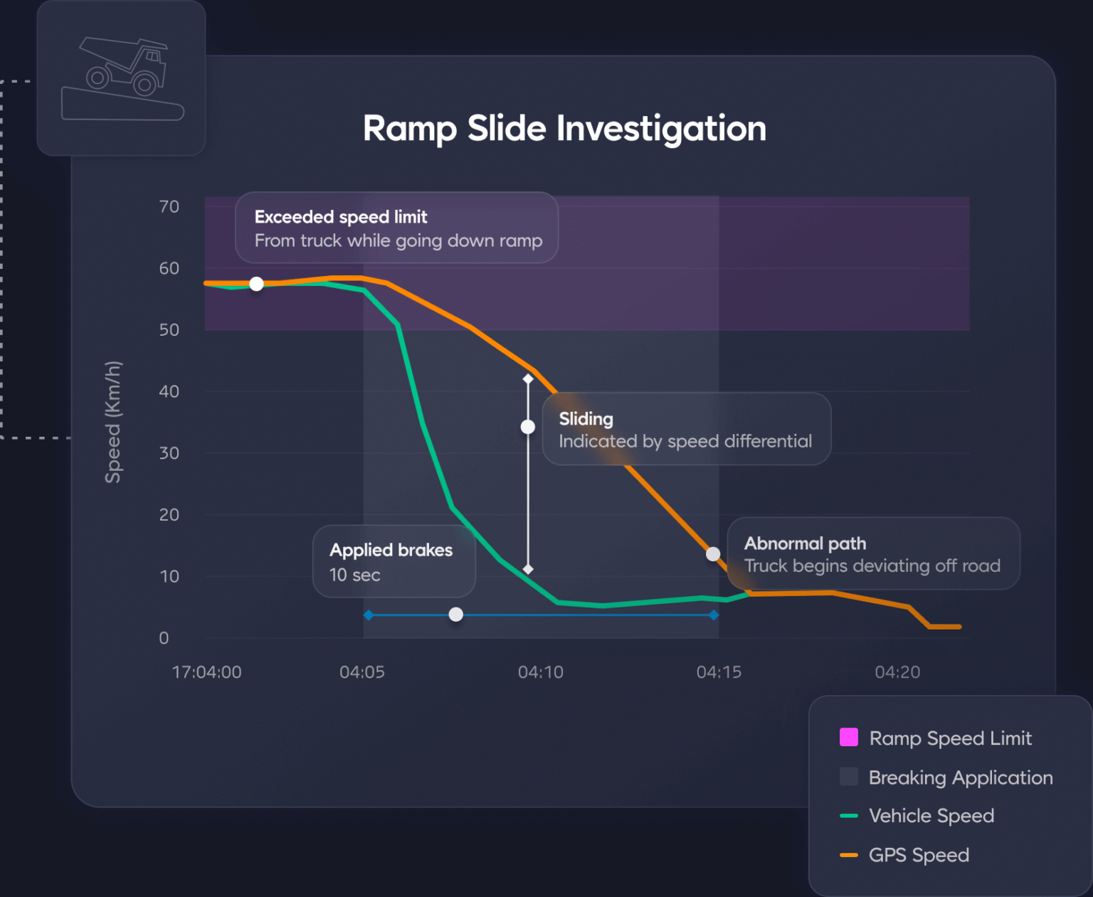
Task: Click bottom white diamond of differential line
Action: pyautogui.click(x=528, y=569)
